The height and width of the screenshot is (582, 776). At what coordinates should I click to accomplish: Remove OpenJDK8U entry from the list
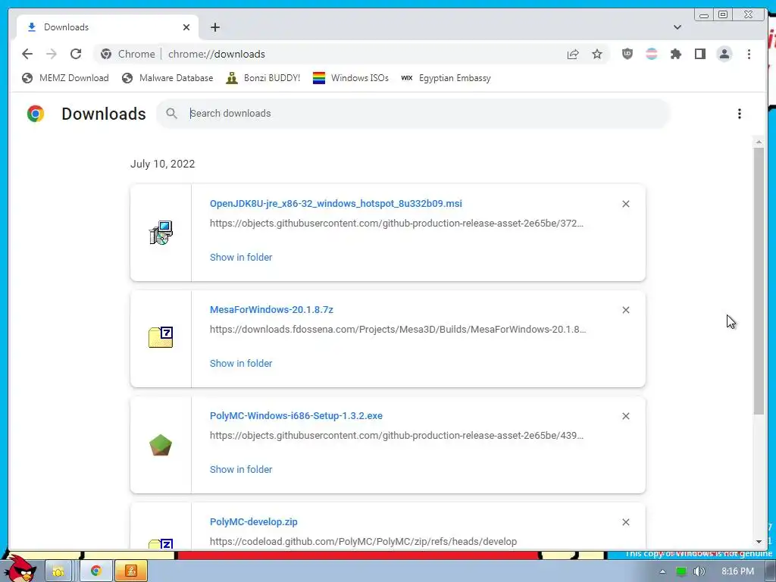click(x=625, y=204)
